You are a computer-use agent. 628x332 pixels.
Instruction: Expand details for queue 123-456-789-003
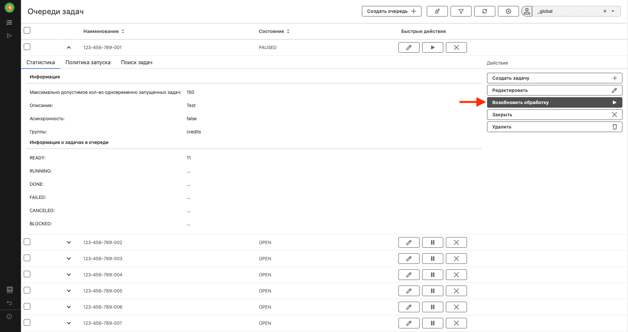click(68, 259)
